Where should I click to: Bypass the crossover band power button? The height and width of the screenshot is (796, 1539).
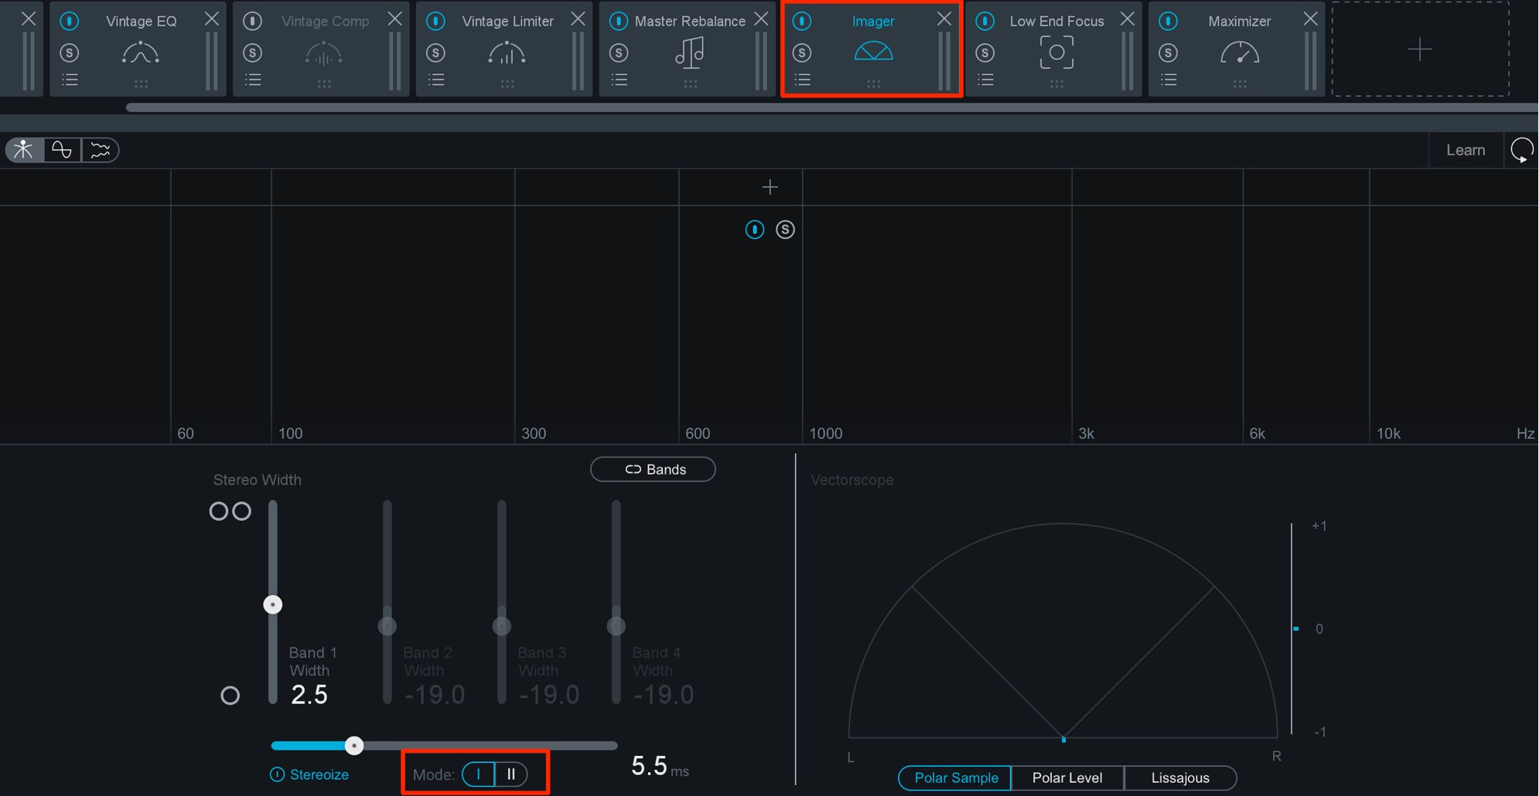click(x=755, y=230)
